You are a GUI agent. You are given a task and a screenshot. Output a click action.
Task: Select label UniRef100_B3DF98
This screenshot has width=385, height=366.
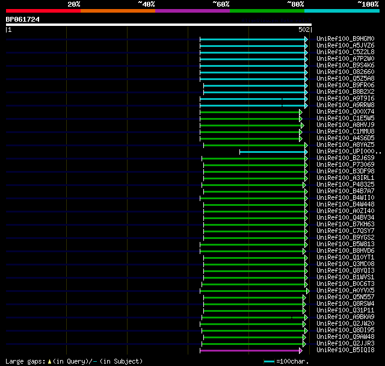345,172
